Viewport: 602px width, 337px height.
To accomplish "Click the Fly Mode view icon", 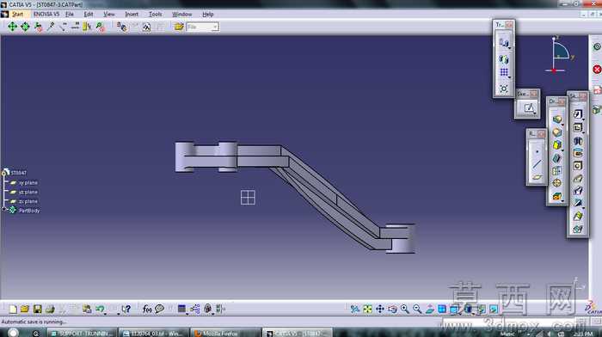I will pos(355,309).
